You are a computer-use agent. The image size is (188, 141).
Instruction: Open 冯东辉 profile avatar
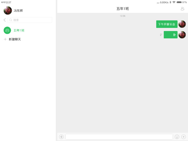click(8, 11)
